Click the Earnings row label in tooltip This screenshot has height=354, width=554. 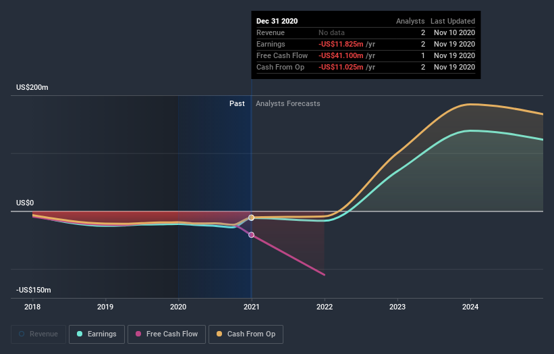pyautogui.click(x=271, y=44)
